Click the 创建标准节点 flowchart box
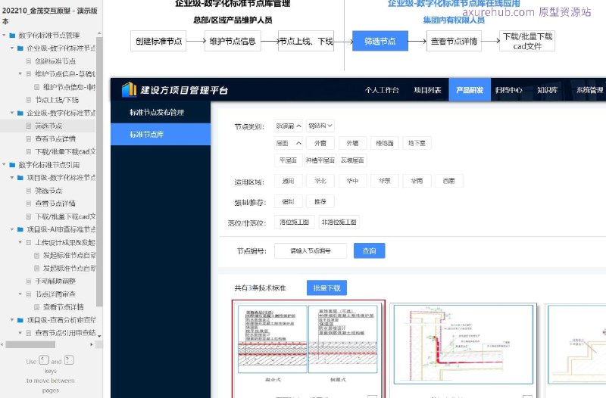606x398 pixels. [158, 41]
